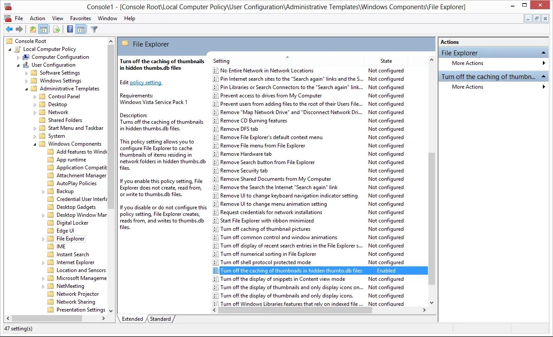This screenshot has width=553, height=337.
Task: Sort by the Setting column header
Action: tap(287, 61)
